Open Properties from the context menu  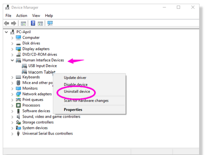coord(73,110)
